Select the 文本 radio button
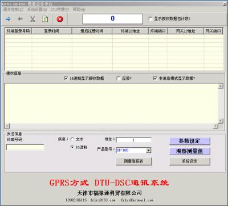The height and width of the screenshot is (206, 228). (72, 139)
